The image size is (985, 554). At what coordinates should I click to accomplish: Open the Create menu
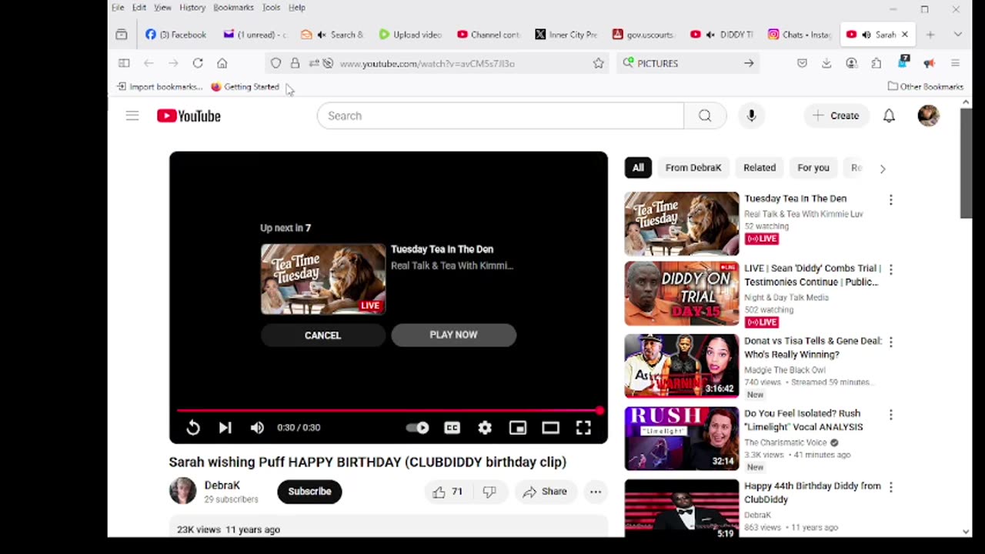tap(836, 115)
